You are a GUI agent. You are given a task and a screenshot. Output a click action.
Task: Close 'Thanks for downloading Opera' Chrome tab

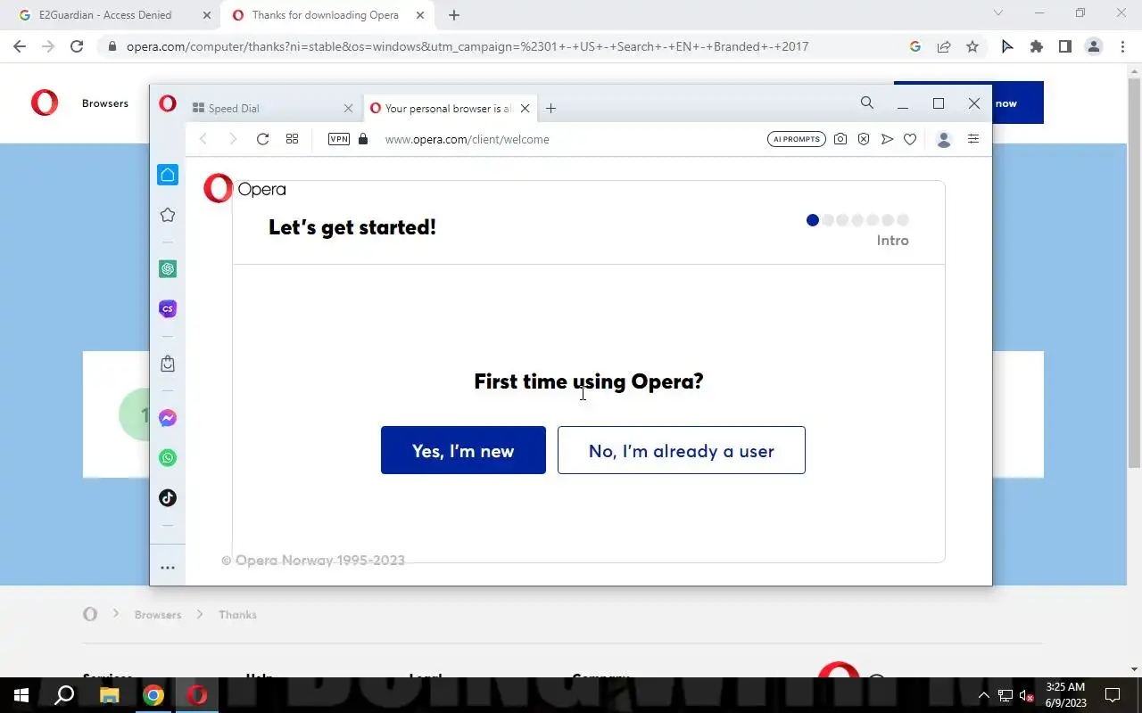419,15
